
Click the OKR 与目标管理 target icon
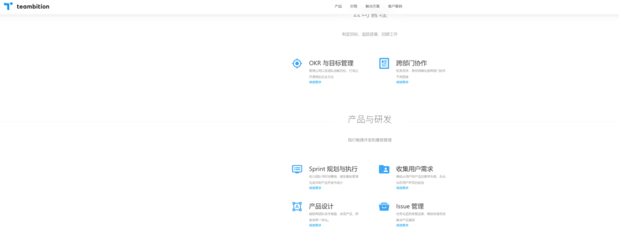(x=297, y=63)
